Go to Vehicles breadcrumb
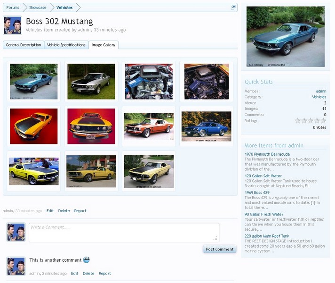335x283 pixels. pyautogui.click(x=64, y=8)
